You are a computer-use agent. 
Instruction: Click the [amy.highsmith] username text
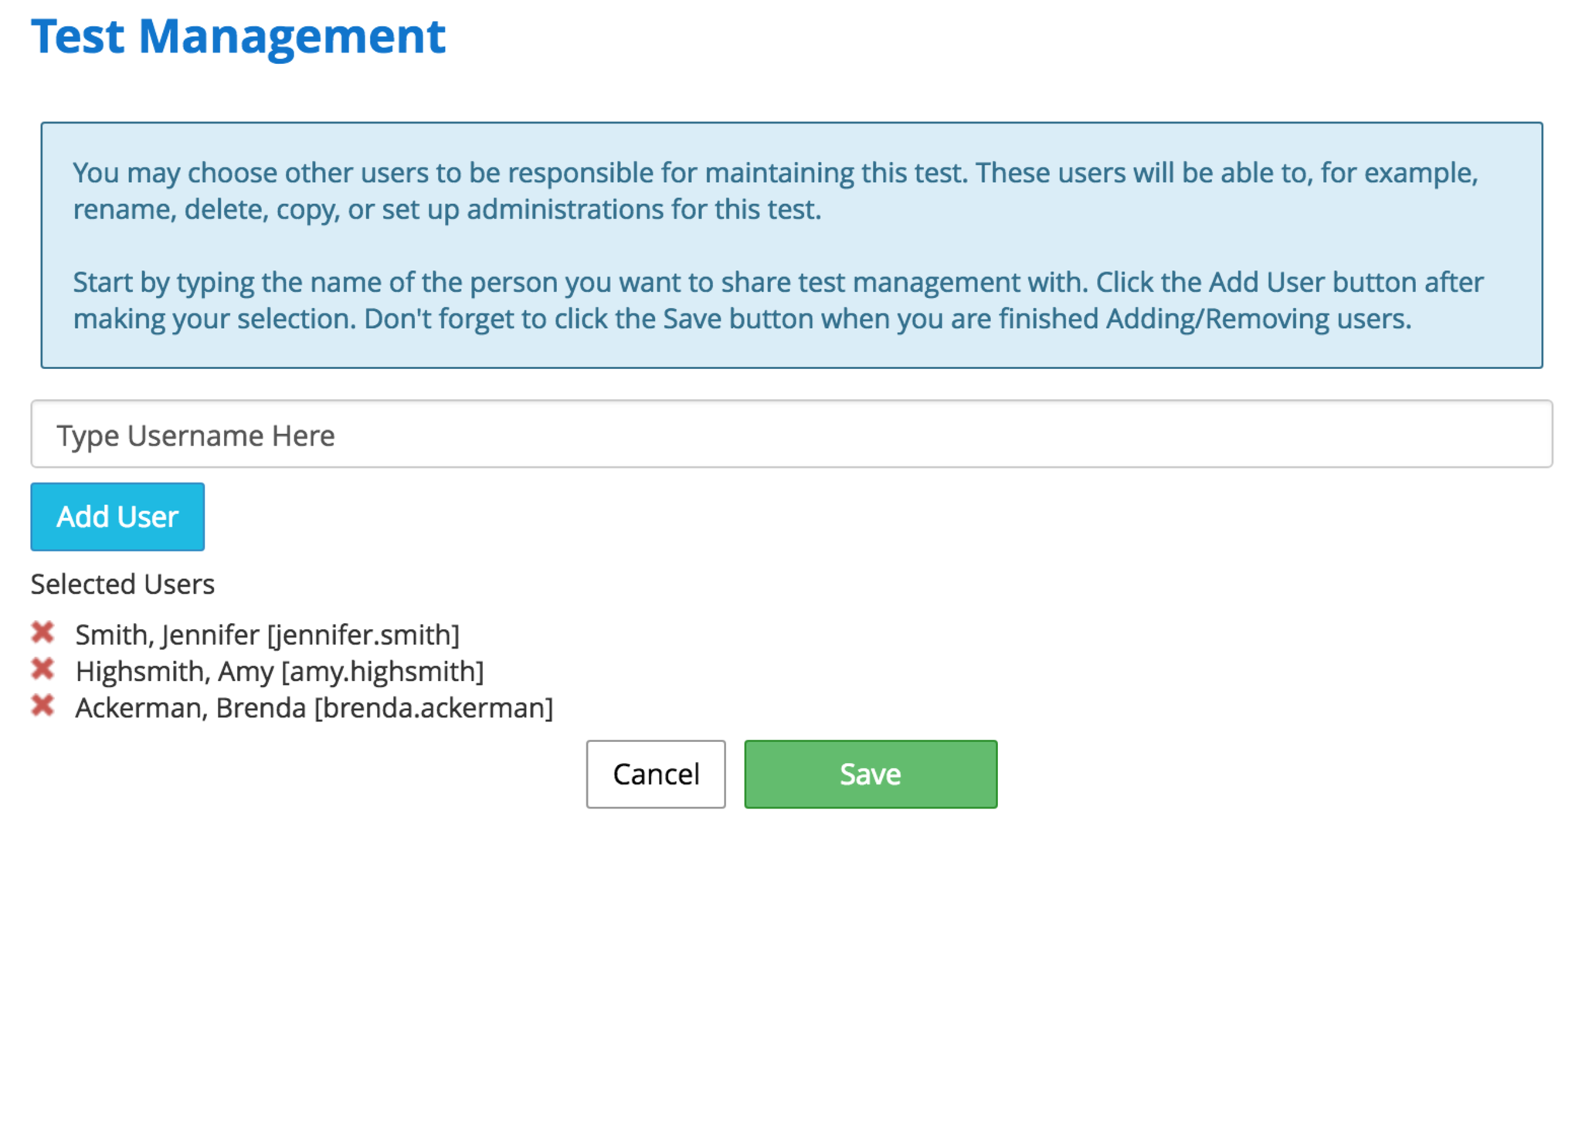pyautogui.click(x=382, y=671)
